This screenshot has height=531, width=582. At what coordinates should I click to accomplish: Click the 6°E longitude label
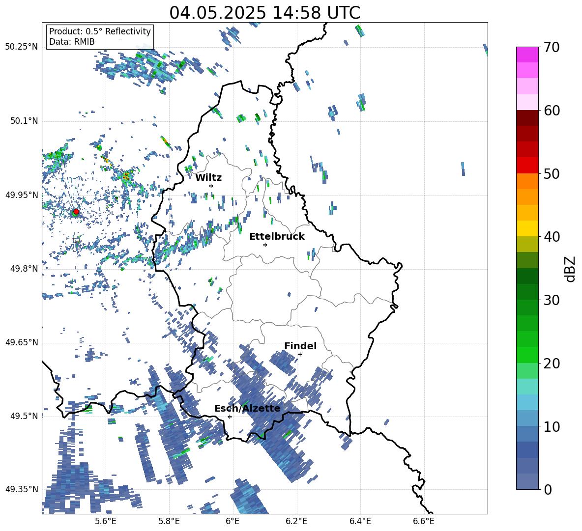click(233, 521)
